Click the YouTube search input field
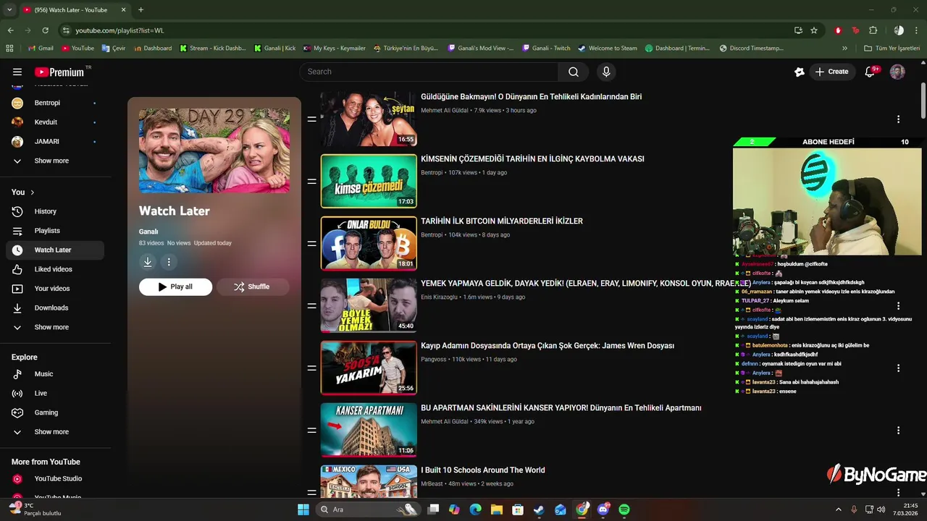The width and height of the screenshot is (927, 521). pos(429,72)
